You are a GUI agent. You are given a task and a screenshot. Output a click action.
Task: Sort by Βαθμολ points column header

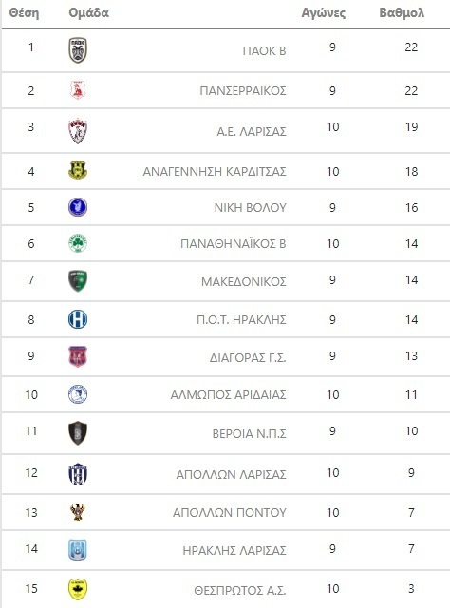coord(402,12)
